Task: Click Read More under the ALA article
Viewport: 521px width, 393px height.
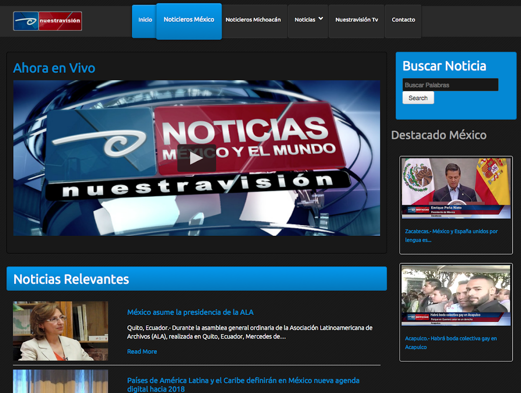Action: (x=142, y=352)
